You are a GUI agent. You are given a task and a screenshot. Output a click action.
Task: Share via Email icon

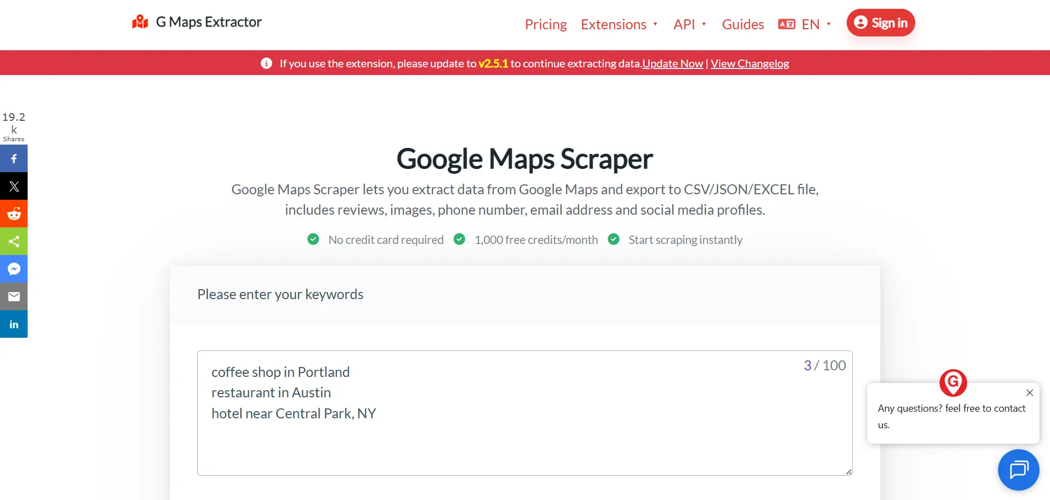pyautogui.click(x=14, y=296)
